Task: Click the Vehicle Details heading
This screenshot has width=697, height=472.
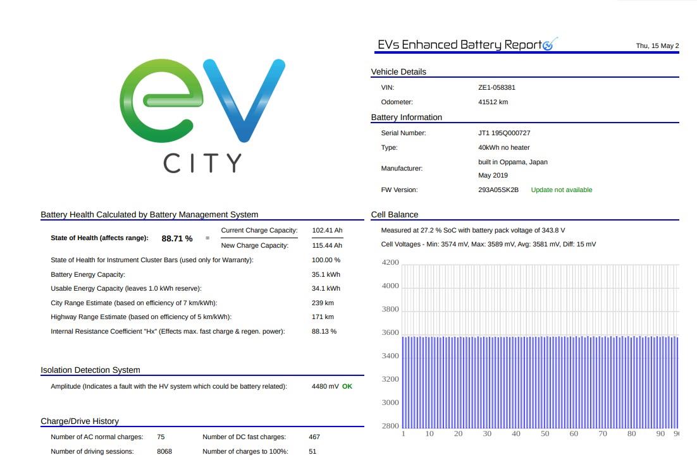Action: (398, 72)
